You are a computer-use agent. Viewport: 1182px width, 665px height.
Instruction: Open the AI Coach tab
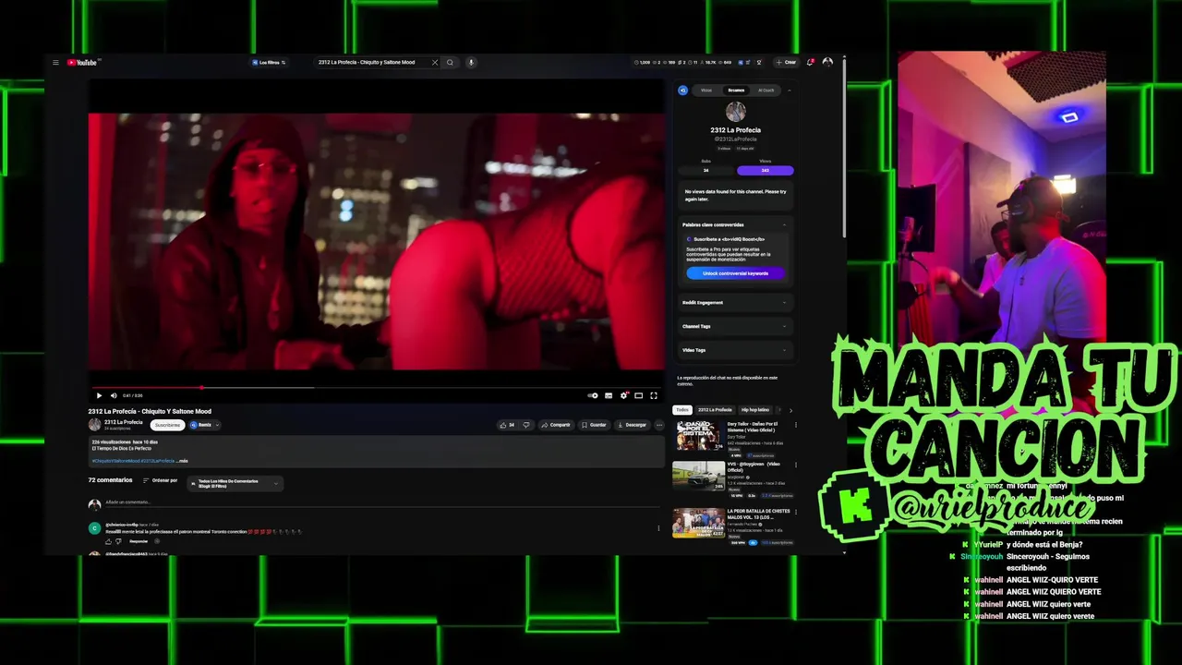click(766, 91)
